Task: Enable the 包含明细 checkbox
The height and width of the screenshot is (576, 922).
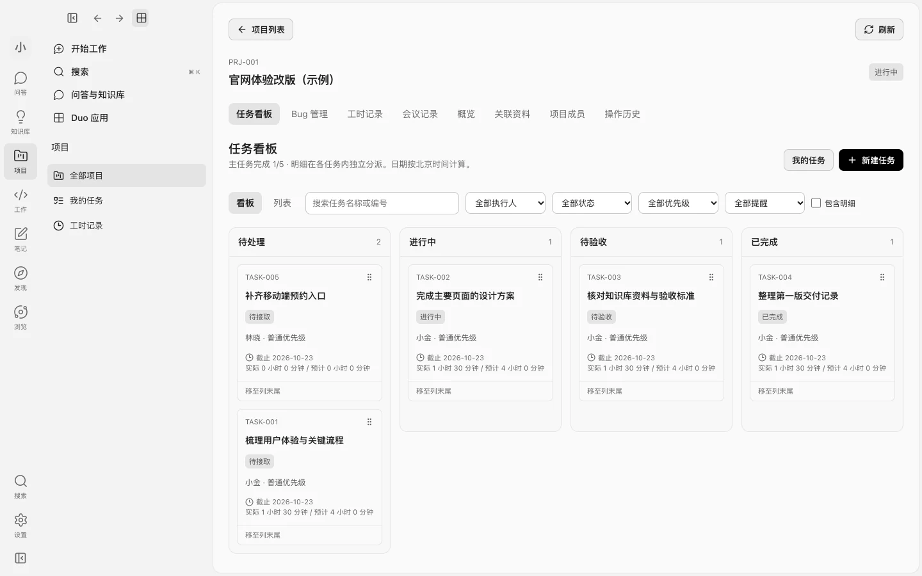Action: pyautogui.click(x=816, y=203)
